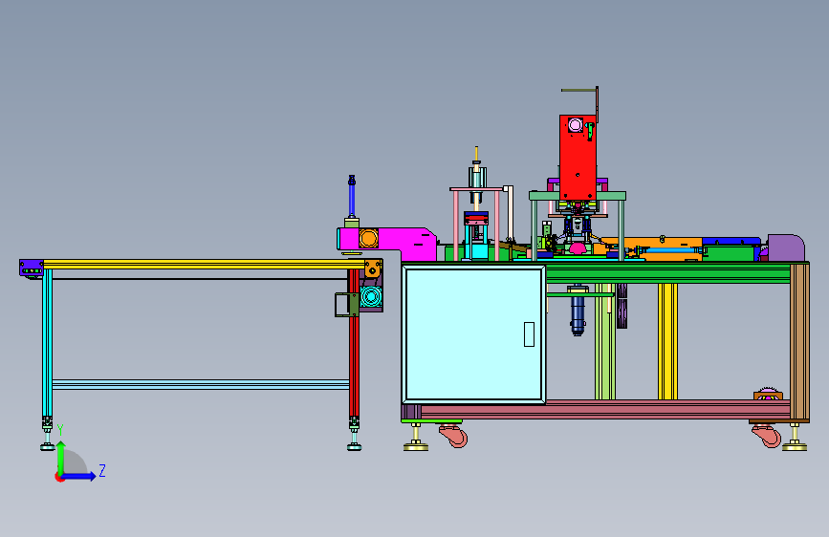Click the blue Z axis arrow of the triad
The width and height of the screenshot is (829, 537).
[x=79, y=476]
